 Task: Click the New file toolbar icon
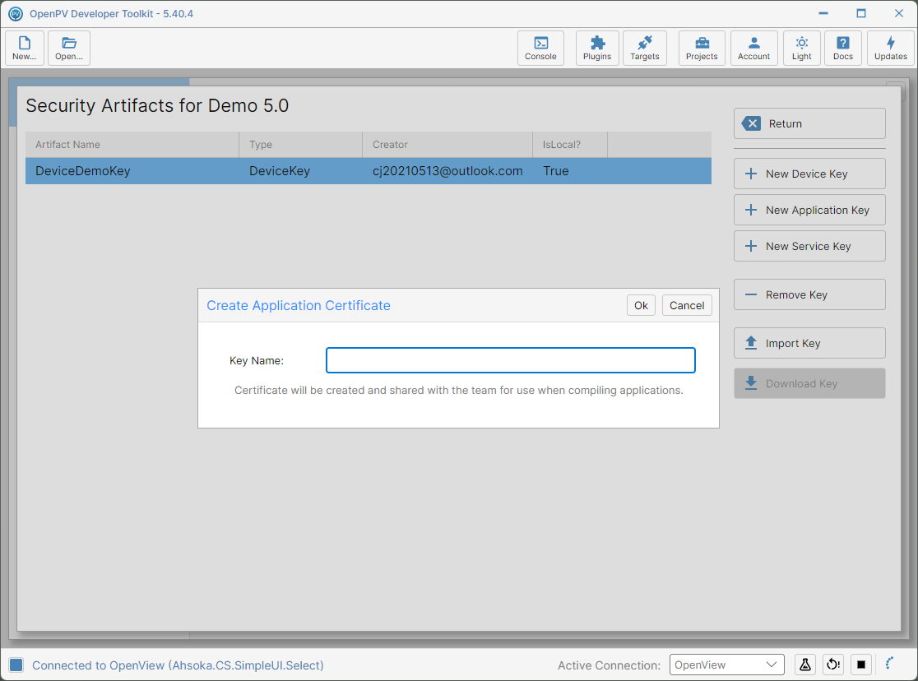(25, 48)
